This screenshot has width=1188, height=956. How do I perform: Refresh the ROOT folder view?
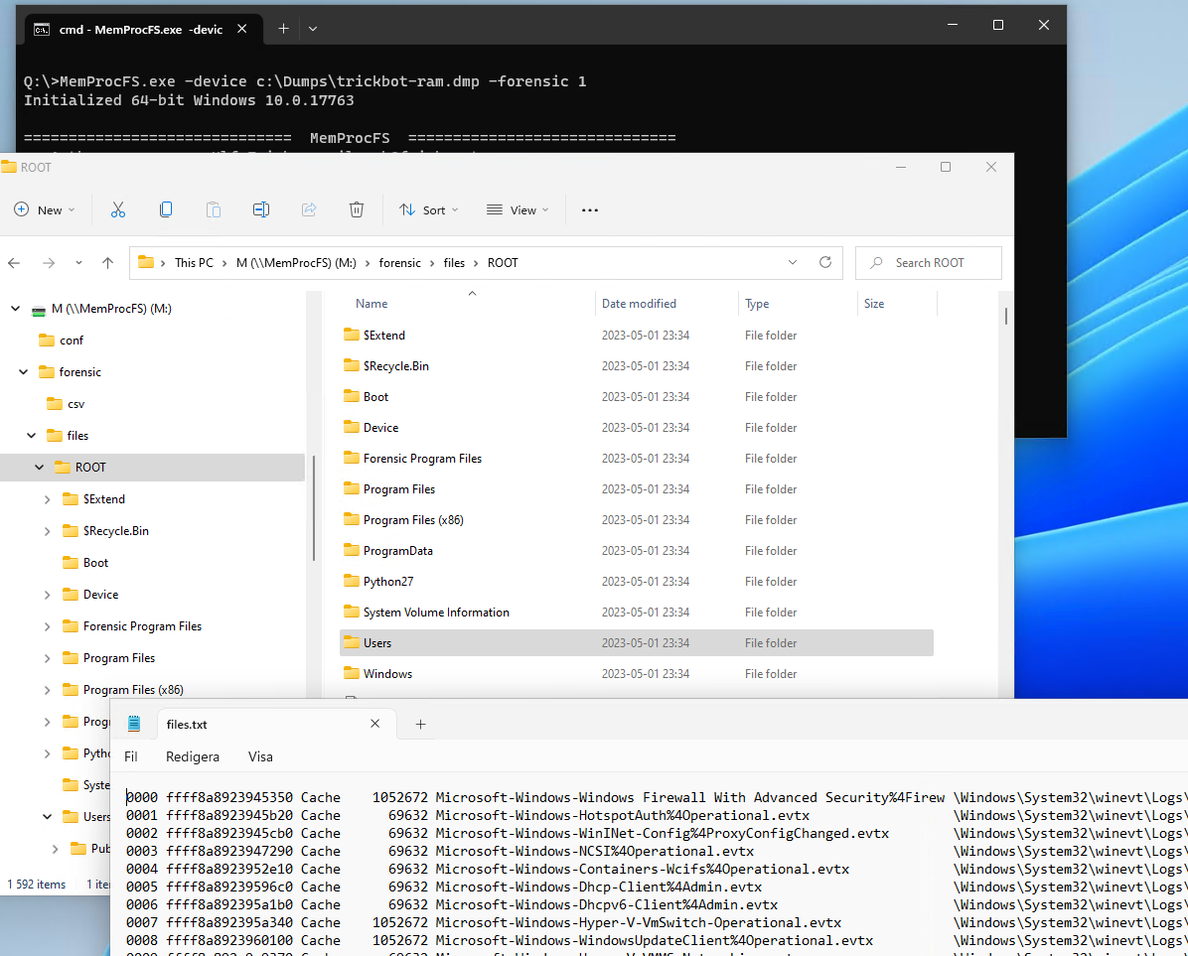point(825,262)
